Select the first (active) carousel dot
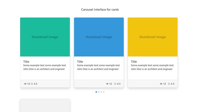The height and width of the screenshot is (112, 200). point(96,92)
